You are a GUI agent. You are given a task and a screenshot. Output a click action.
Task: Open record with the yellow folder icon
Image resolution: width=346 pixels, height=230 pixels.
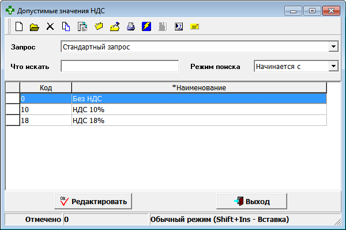(x=35, y=27)
